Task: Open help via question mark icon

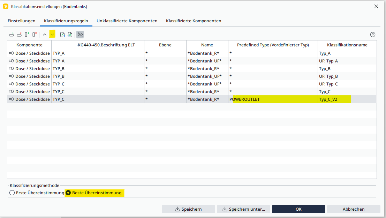Action: pyautogui.click(x=373, y=35)
